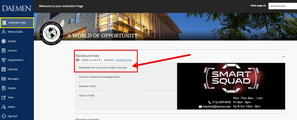Go to Institution Page in sidebar

pyautogui.click(x=17, y=23)
